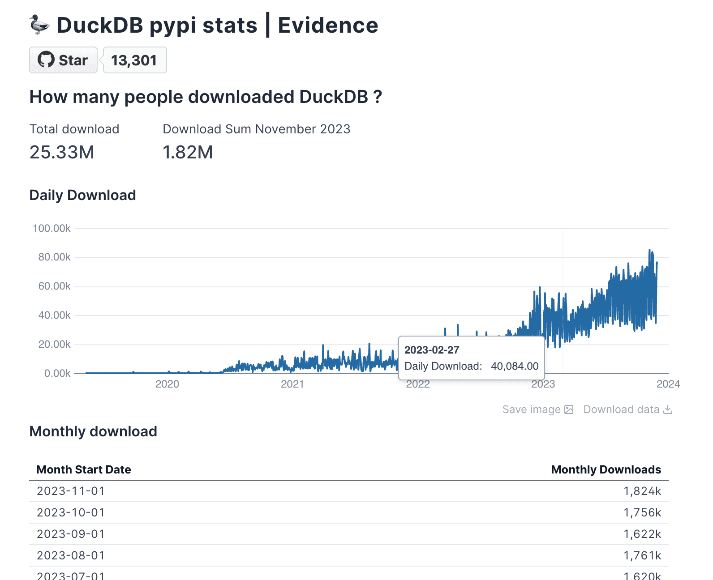This screenshot has height=580, width=713.
Task: Click the 1,824k downloads value
Action: point(642,491)
